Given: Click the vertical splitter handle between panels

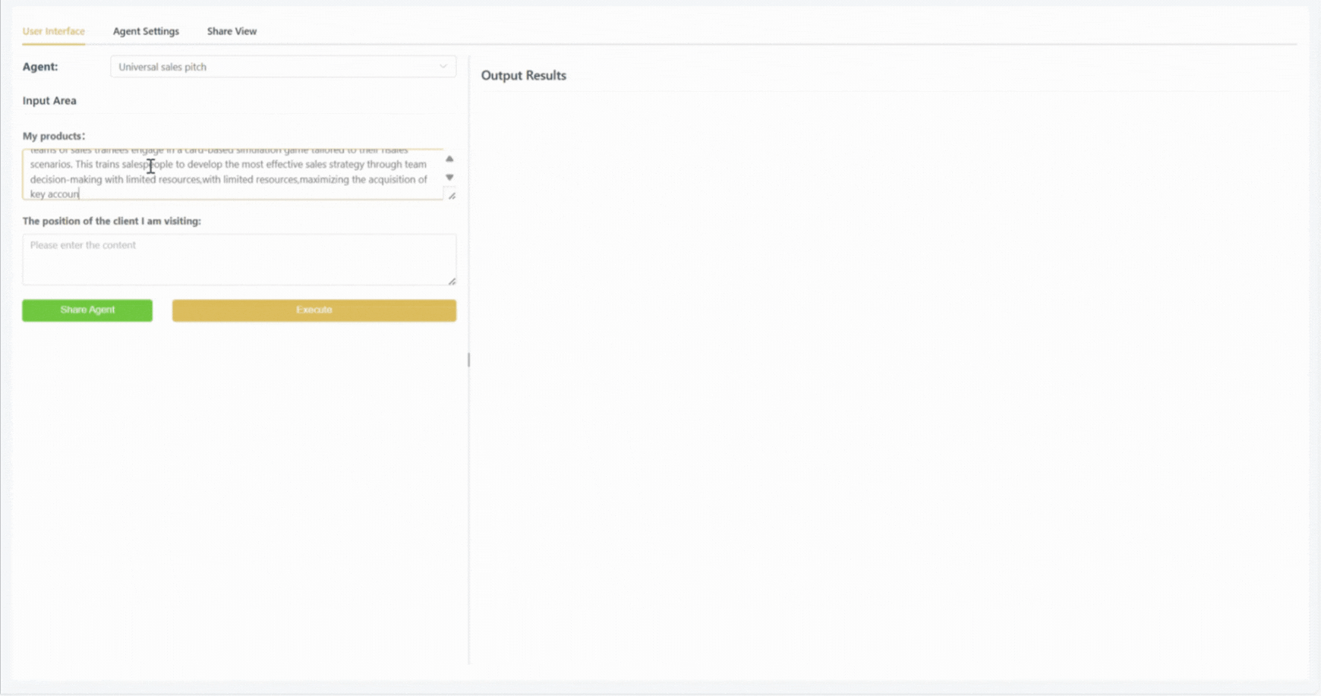Looking at the screenshot, I should click(x=468, y=360).
